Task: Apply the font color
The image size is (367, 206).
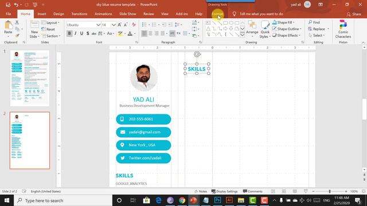Action: pyautogui.click(x=130, y=33)
